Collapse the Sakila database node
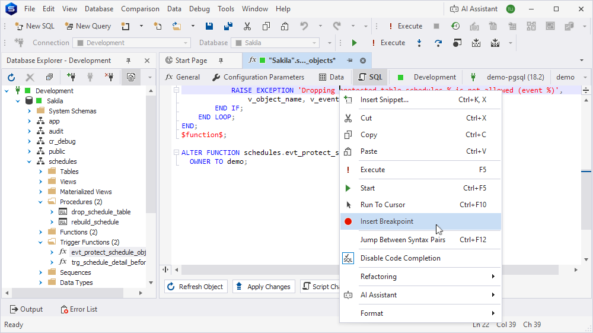 tap(18, 101)
